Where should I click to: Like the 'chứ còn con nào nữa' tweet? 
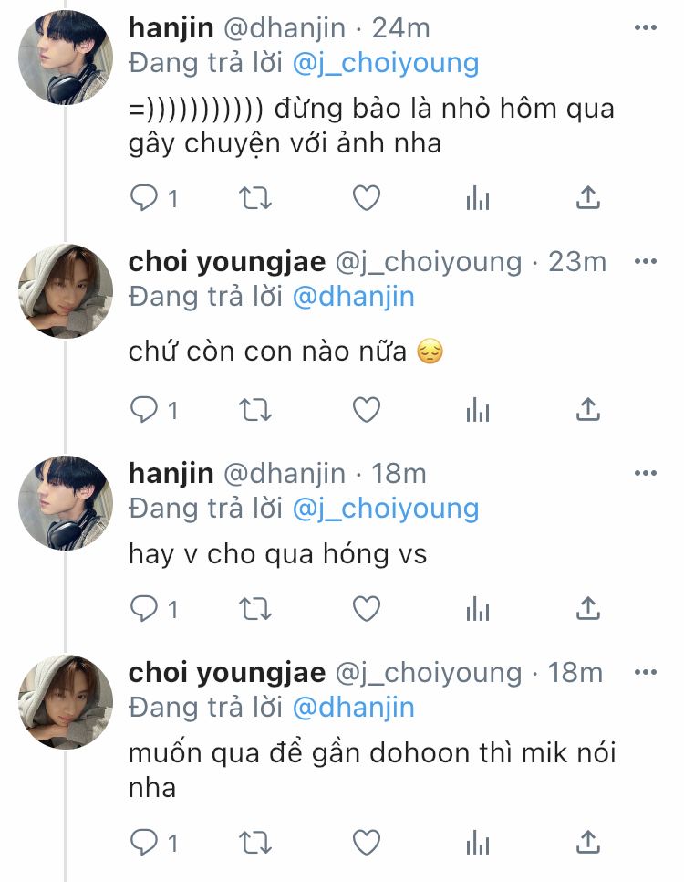click(366, 411)
